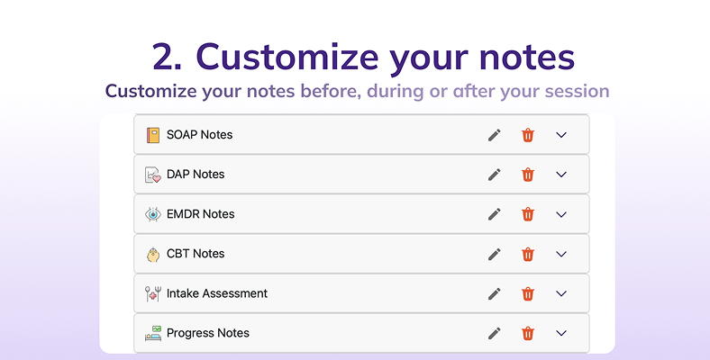Expand the CBT Notes chevron

(561, 254)
